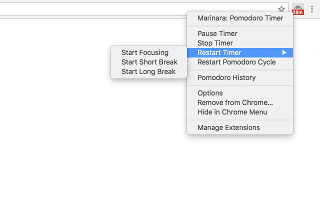Click the bookmark star icon
This screenshot has width=320, height=200.
point(281,8)
